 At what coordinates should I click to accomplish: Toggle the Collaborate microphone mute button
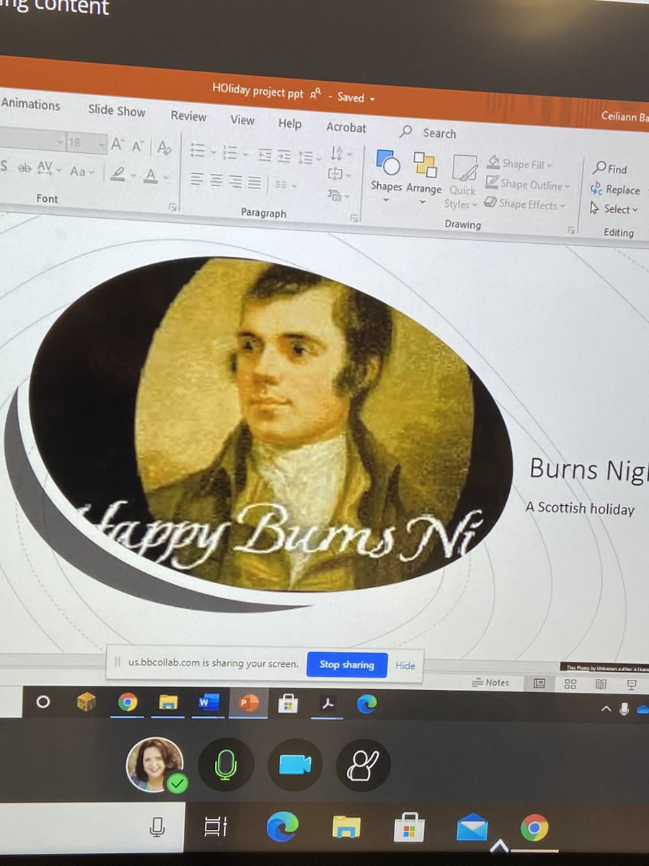226,766
